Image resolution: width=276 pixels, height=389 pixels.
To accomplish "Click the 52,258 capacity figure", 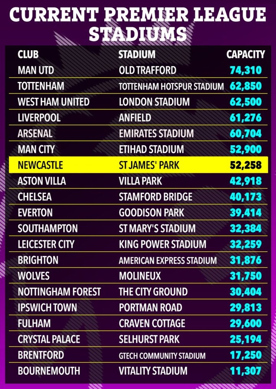I will click(246, 166).
